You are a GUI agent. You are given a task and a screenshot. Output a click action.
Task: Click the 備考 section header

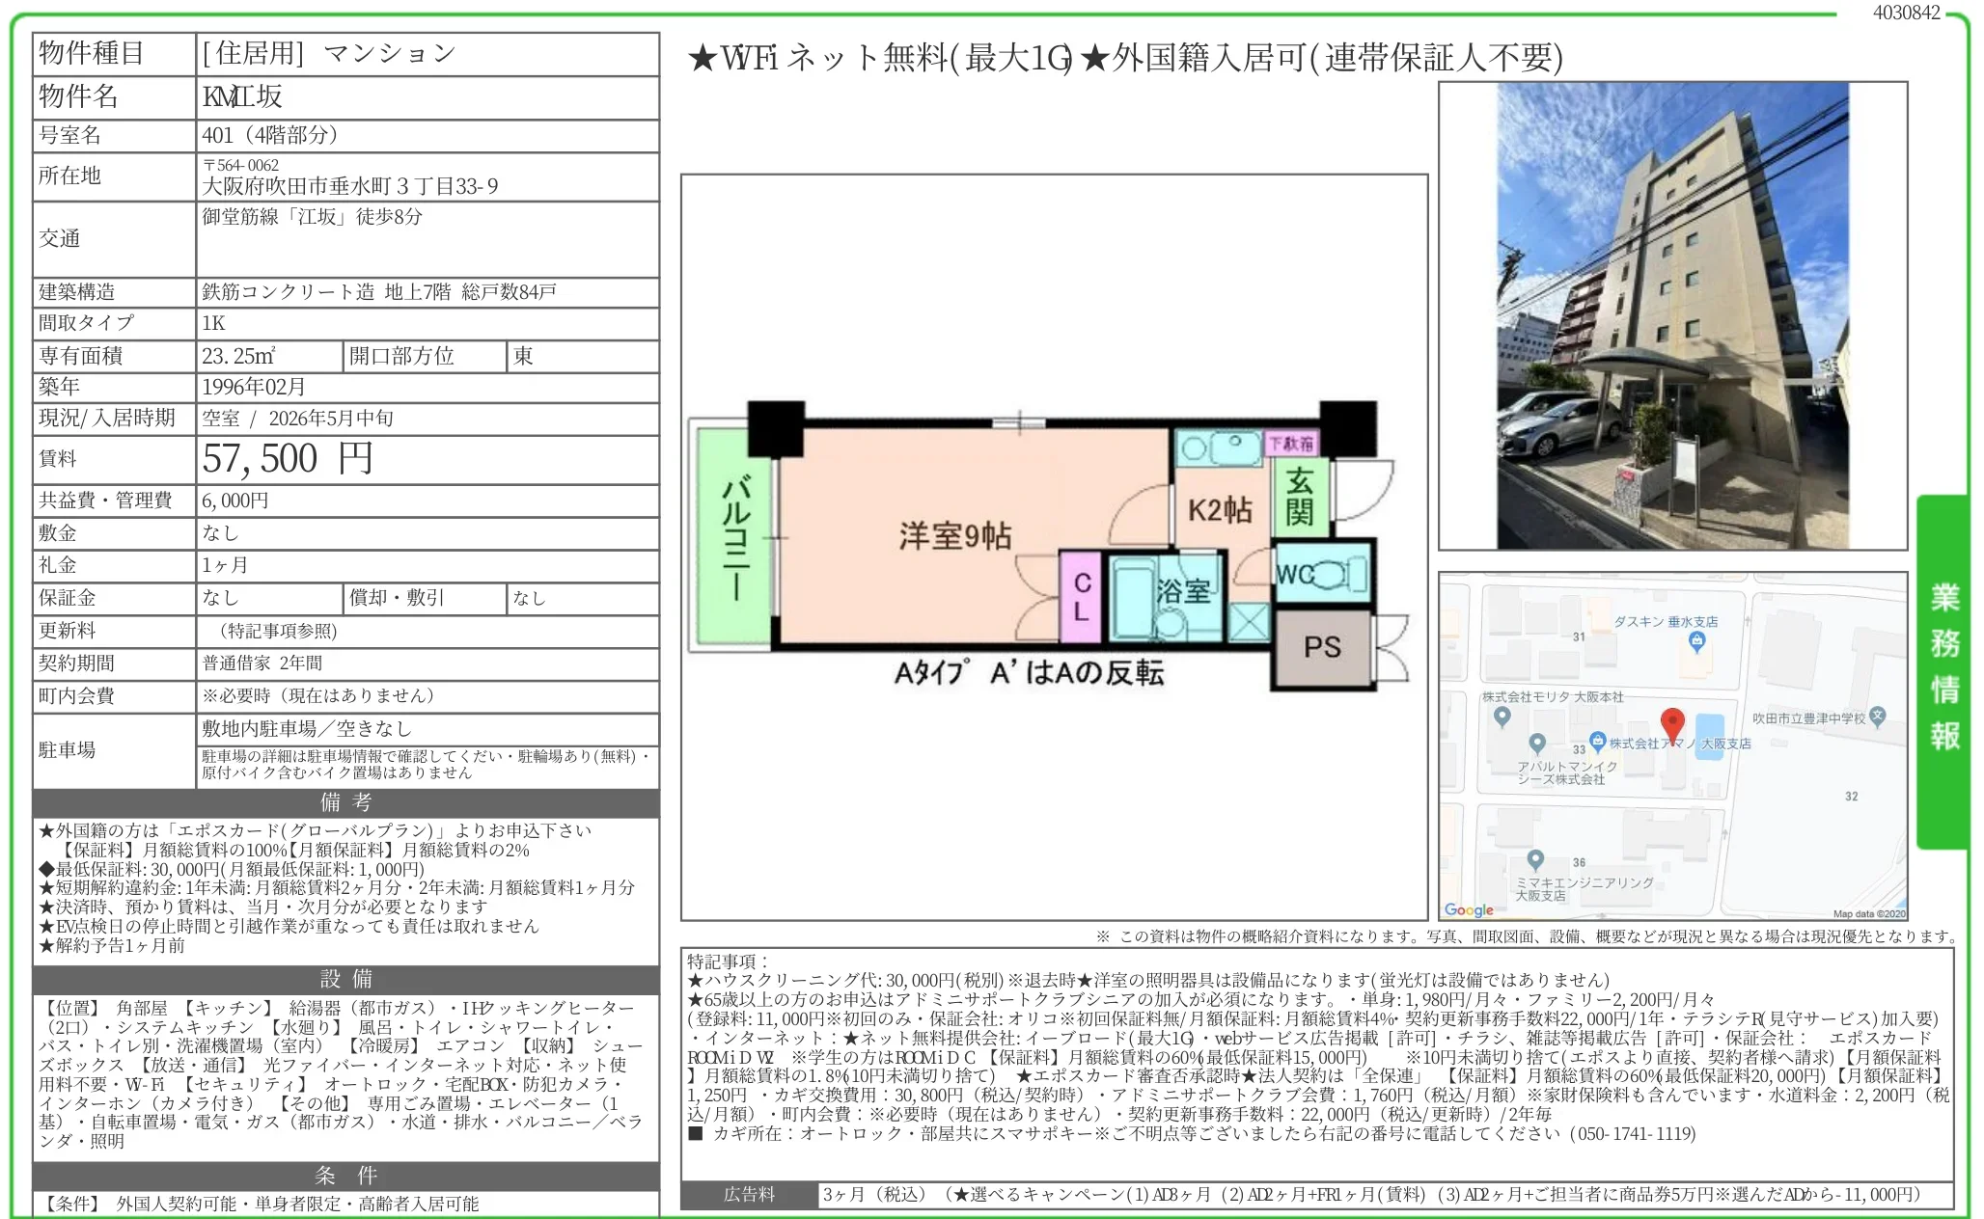(x=345, y=802)
